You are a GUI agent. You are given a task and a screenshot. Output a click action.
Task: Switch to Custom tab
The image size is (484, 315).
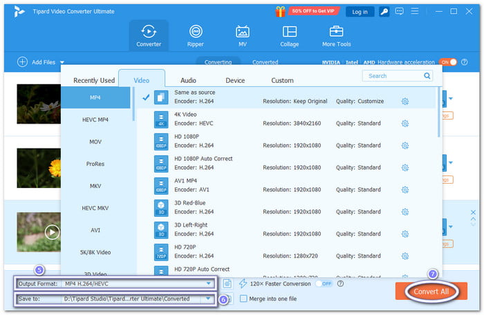[282, 81]
